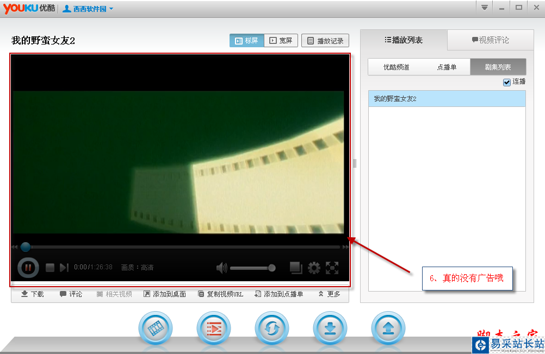This screenshot has height=354, width=545.
Task: Minimize the Youku window
Action: coord(501,8)
